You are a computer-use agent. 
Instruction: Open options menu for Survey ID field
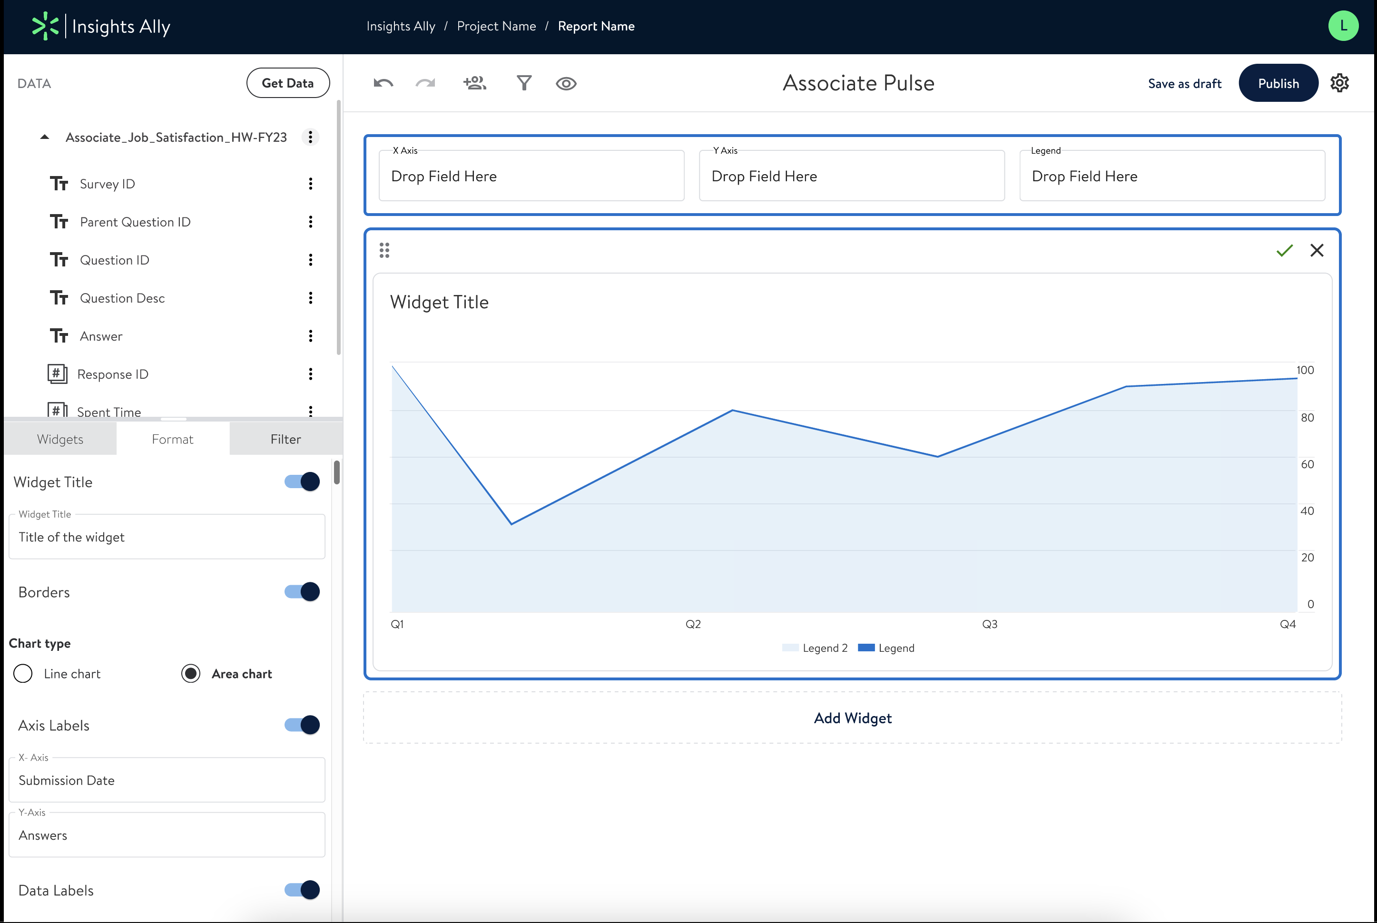click(310, 184)
